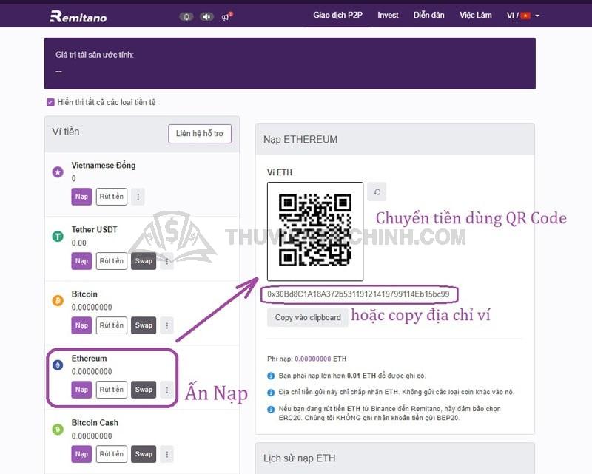
Task: Refresh the ETH wallet address
Action: point(377,192)
